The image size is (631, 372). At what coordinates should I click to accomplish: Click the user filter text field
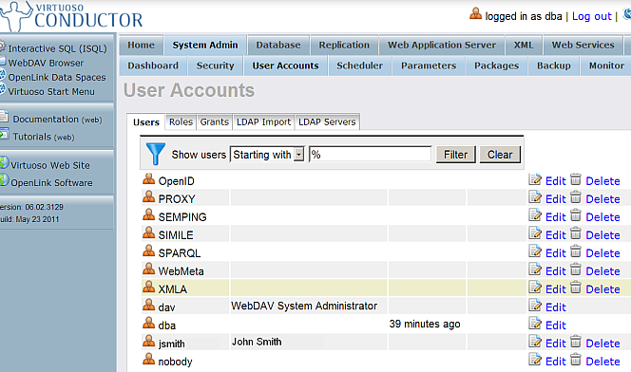(371, 155)
